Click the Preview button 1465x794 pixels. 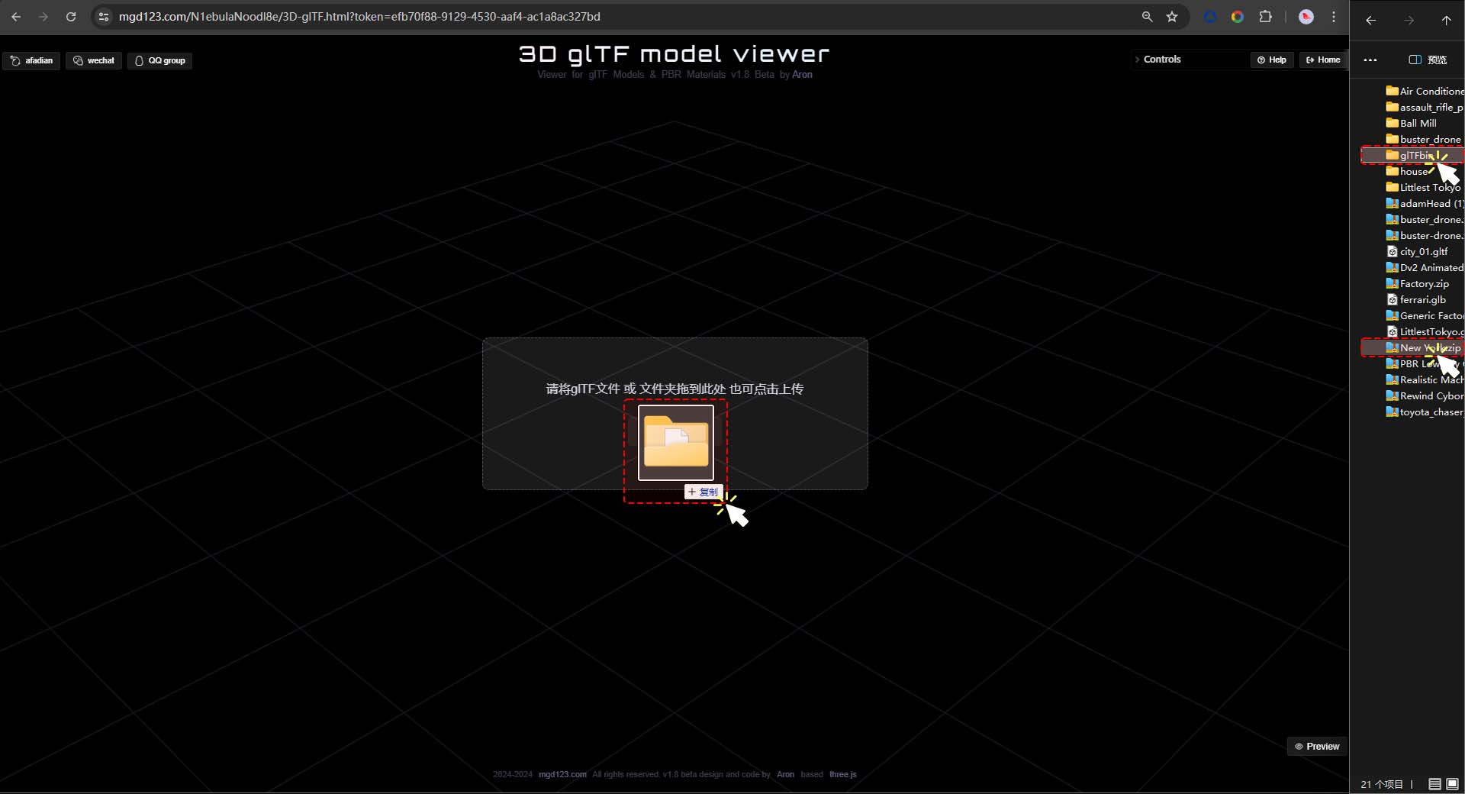coord(1317,747)
